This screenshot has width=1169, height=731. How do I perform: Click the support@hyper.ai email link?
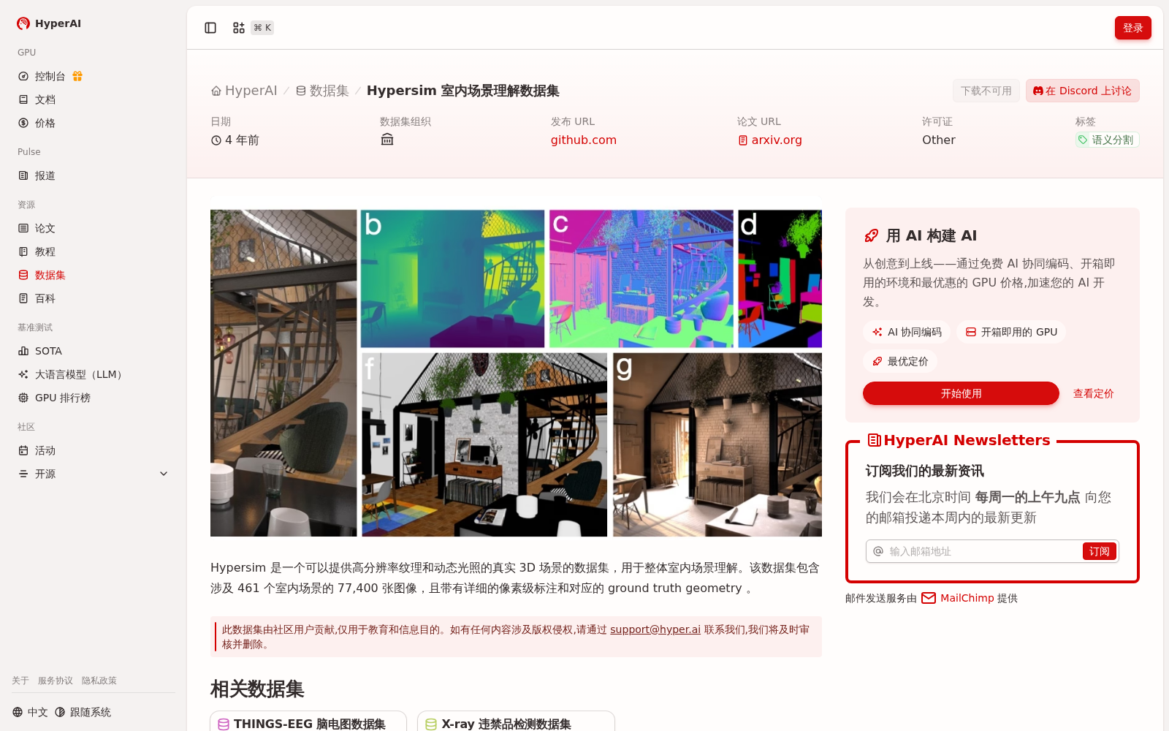[655, 629]
